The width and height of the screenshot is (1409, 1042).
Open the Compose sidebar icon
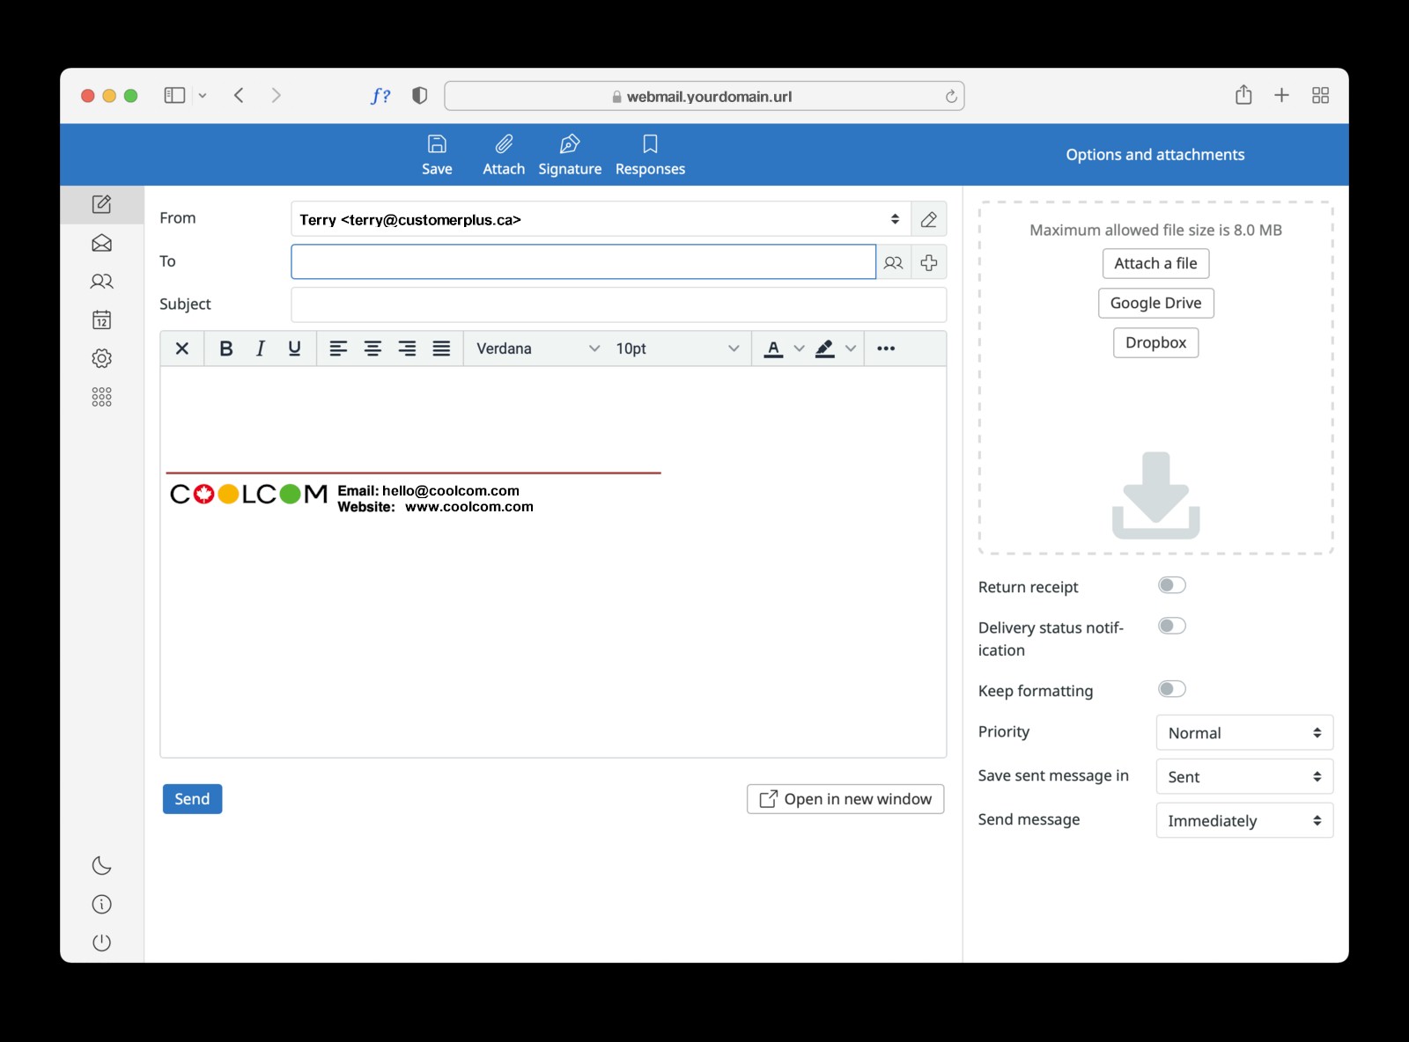(x=102, y=204)
